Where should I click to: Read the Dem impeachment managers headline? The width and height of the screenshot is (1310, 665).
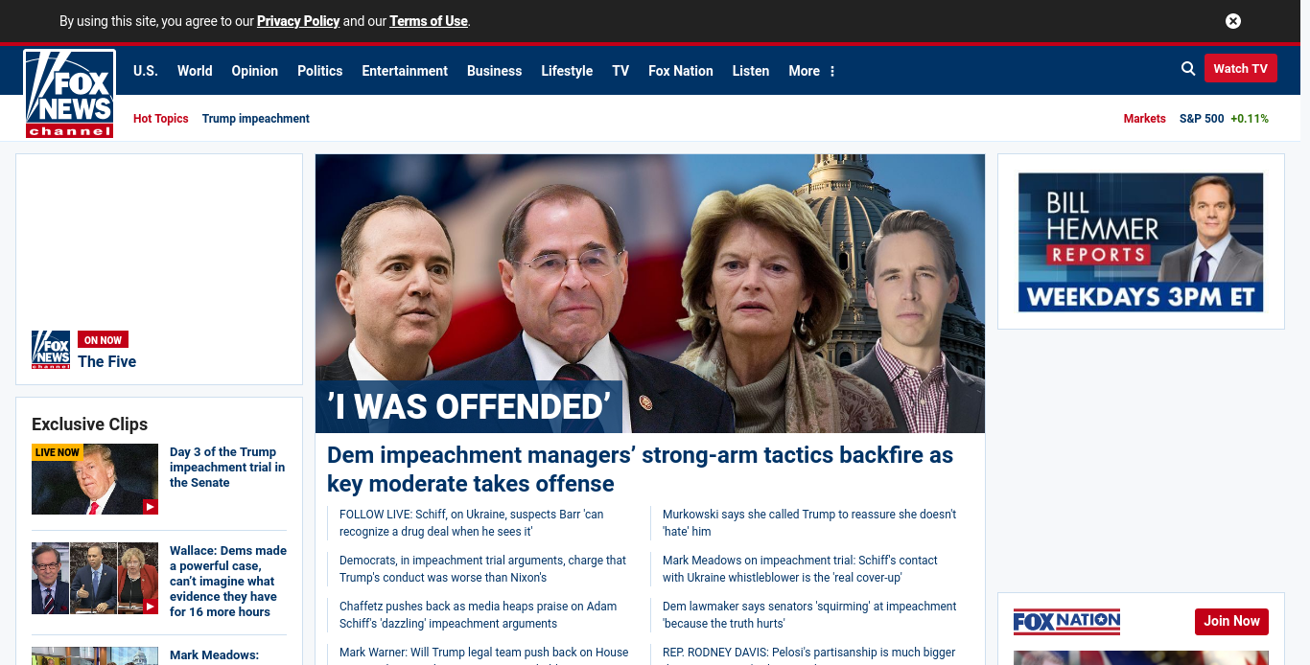[641, 469]
